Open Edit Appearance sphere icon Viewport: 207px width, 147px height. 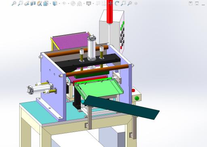(73, 4)
